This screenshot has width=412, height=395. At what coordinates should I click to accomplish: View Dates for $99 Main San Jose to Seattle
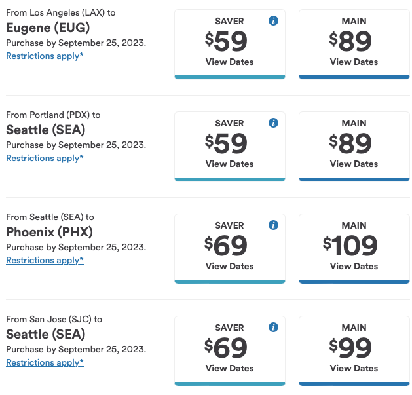click(354, 369)
